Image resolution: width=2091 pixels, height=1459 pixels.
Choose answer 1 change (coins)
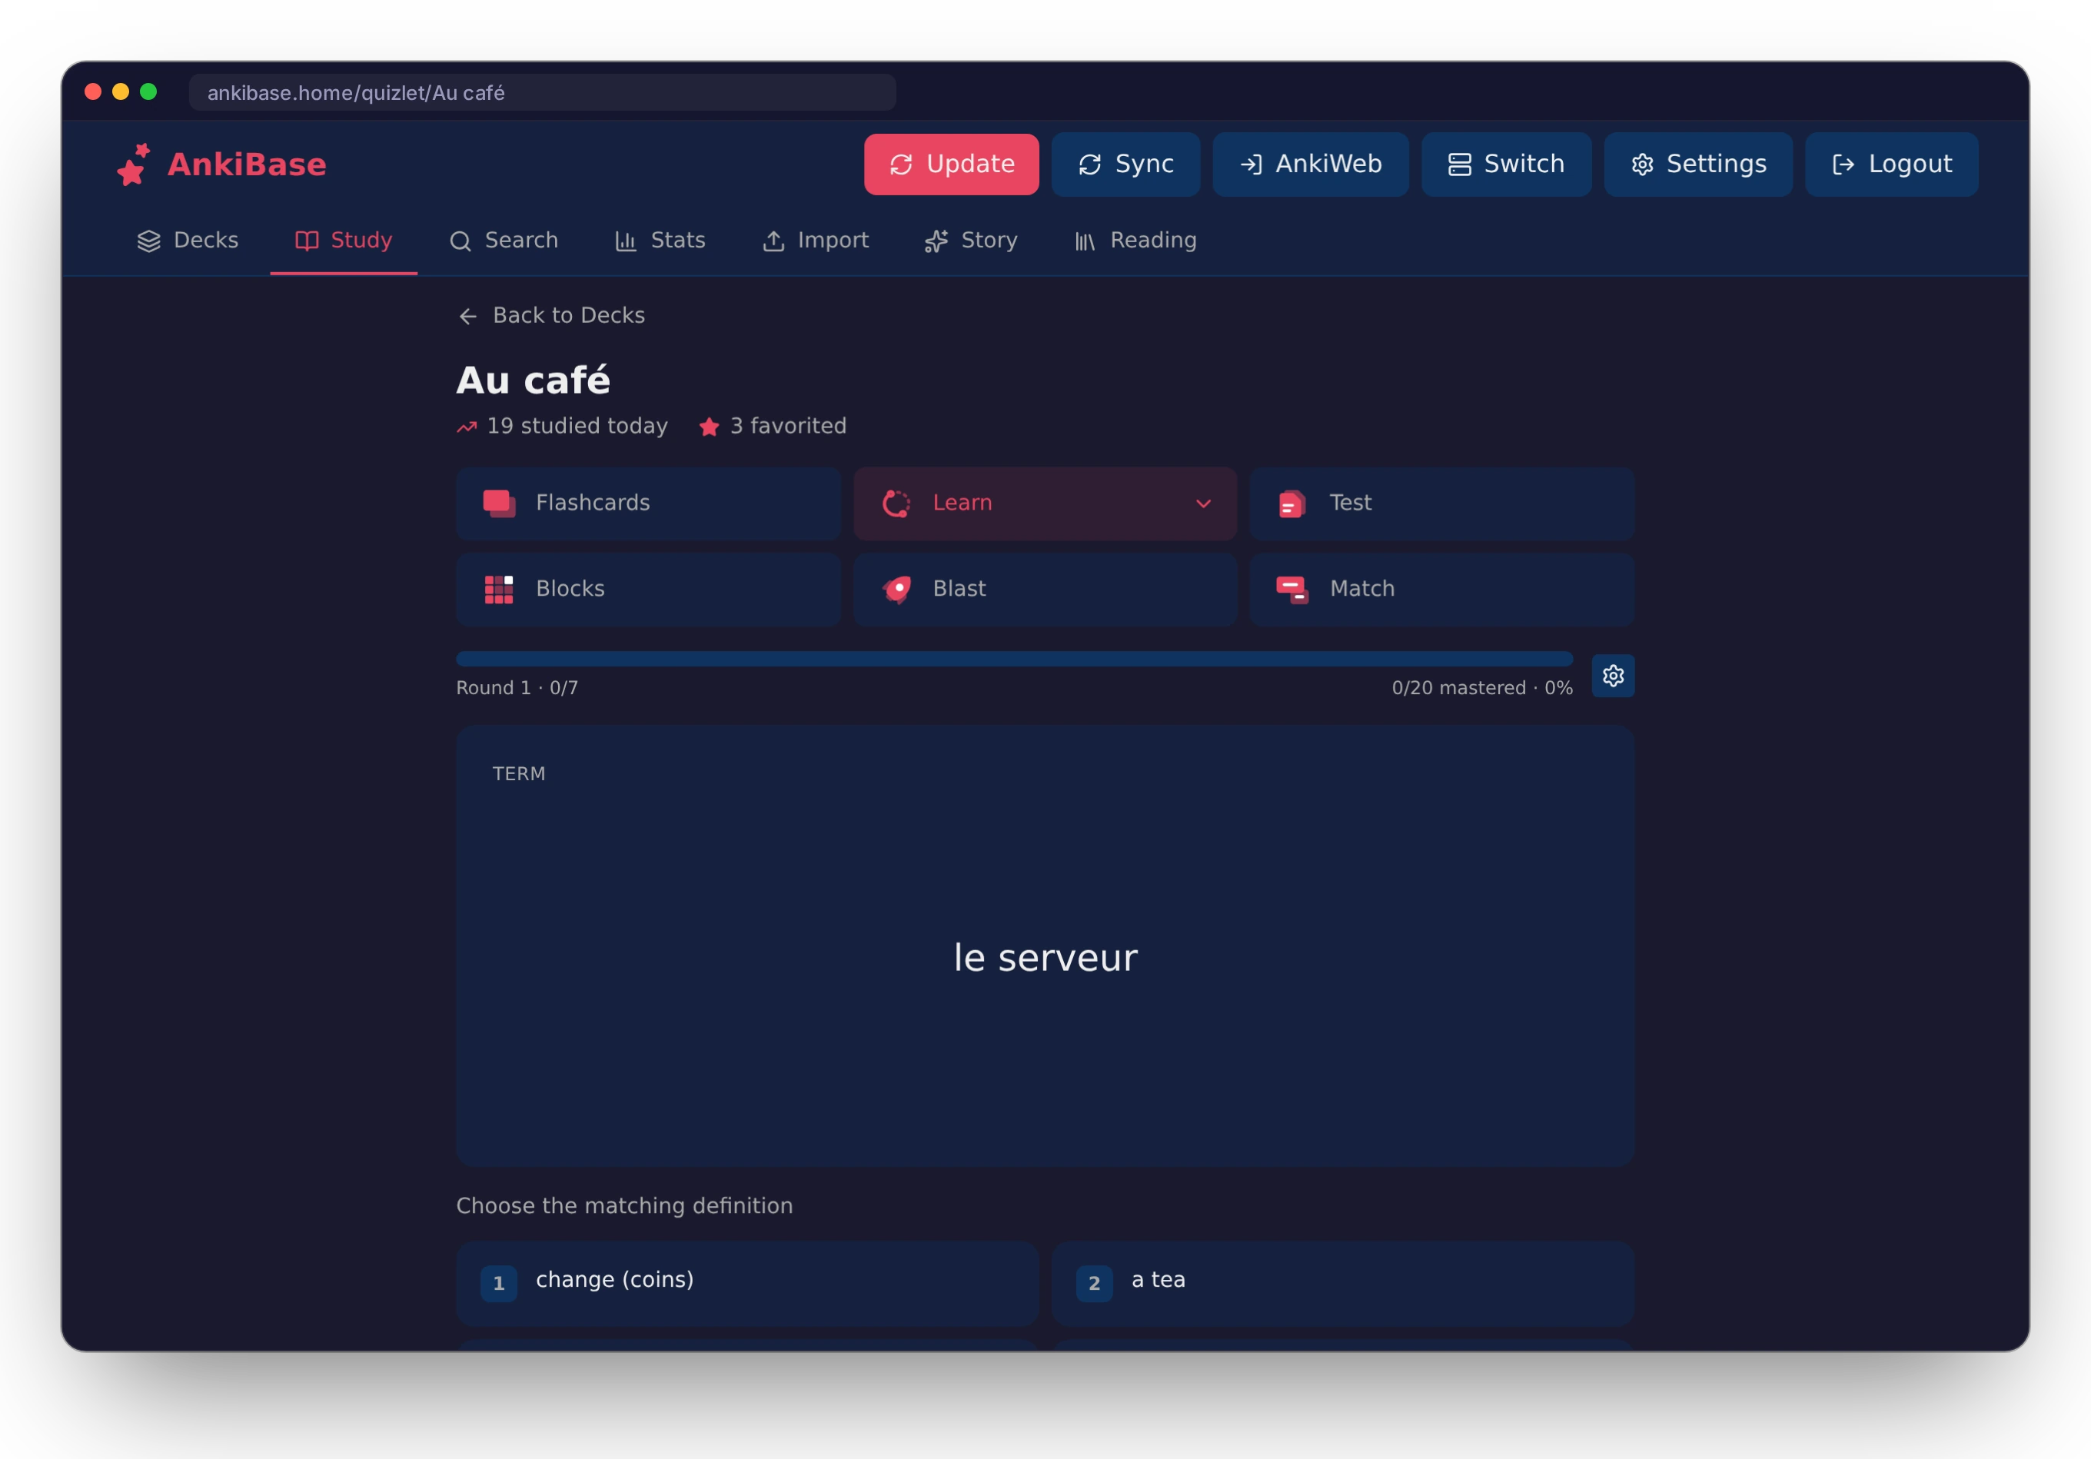pos(748,1282)
